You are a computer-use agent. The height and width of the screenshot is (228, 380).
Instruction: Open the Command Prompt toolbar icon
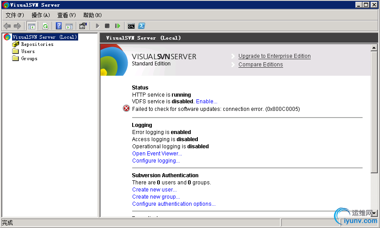131,26
